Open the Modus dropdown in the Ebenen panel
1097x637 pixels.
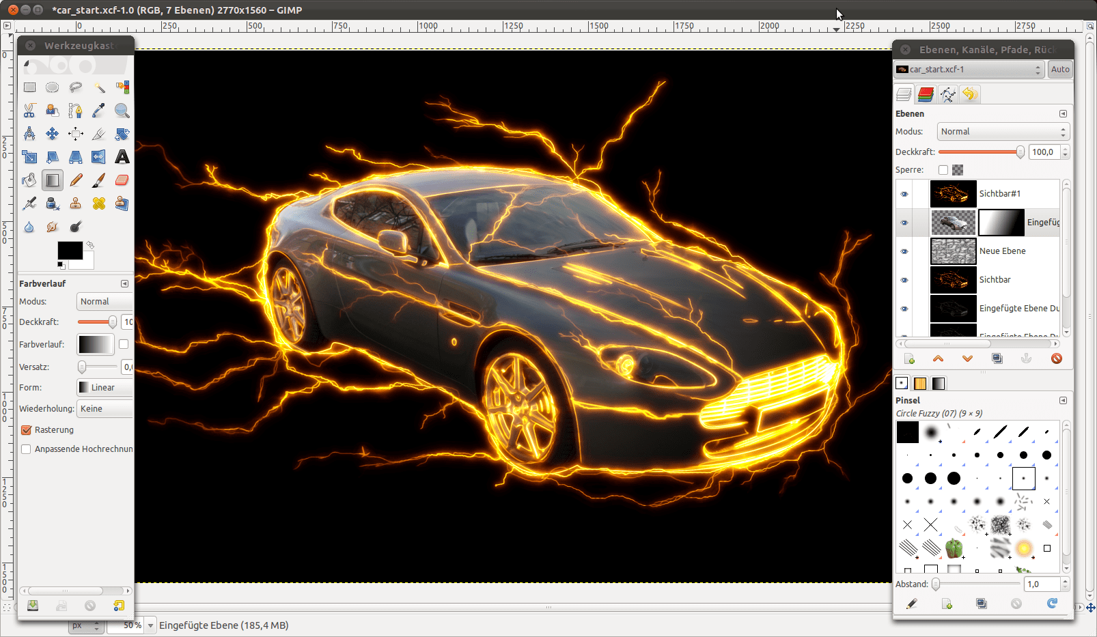[x=1002, y=131]
